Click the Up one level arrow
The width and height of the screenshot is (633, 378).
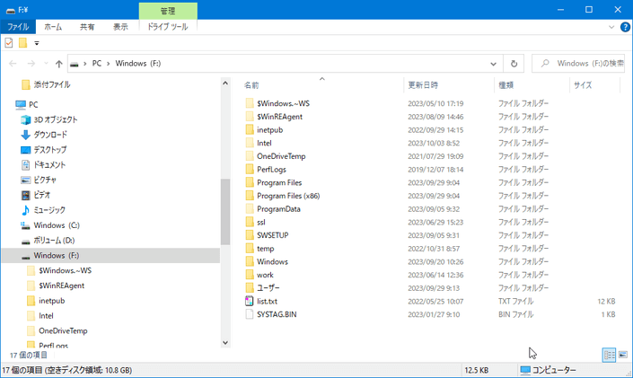(59, 64)
